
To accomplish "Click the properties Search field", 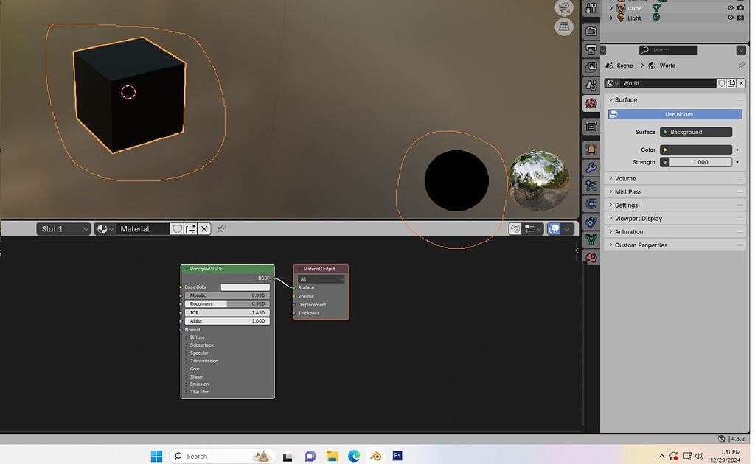I will click(x=668, y=50).
